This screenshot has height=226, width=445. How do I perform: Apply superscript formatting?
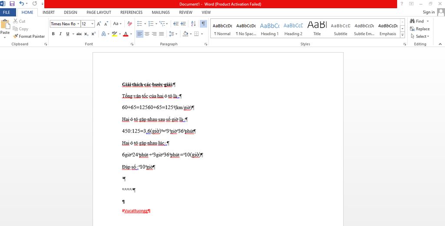(x=93, y=34)
